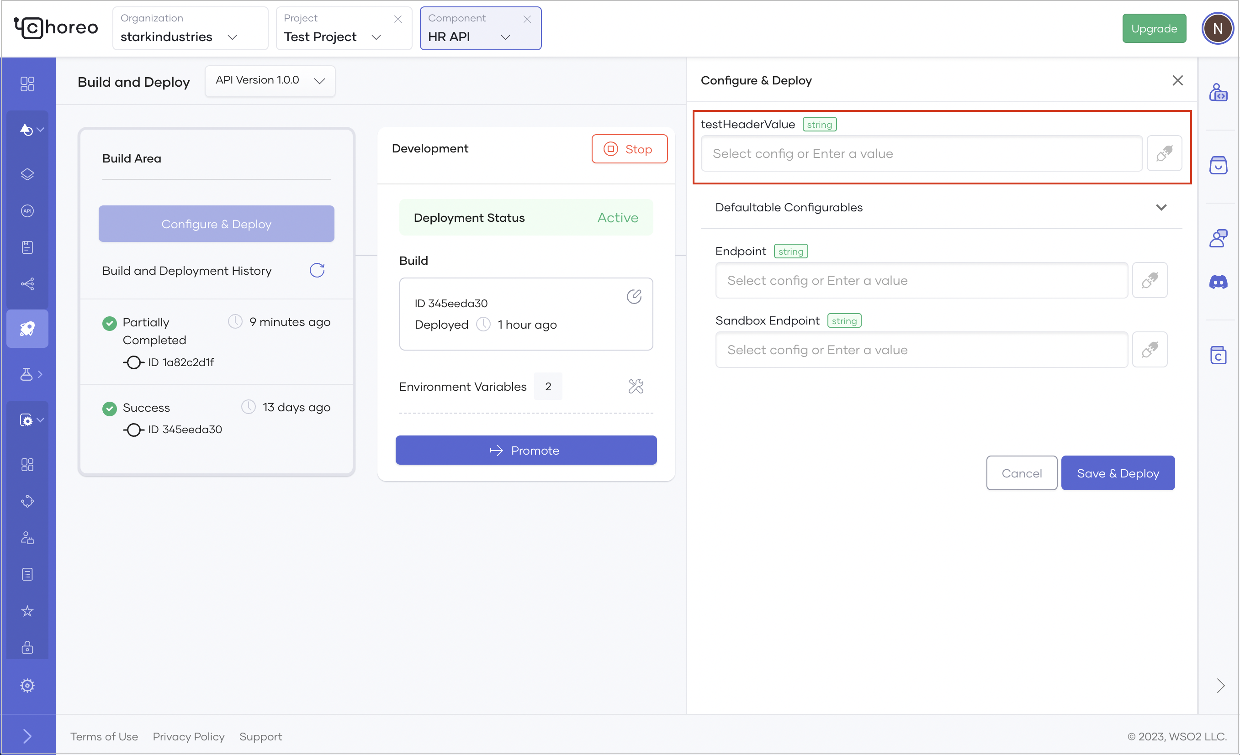Click the edit icon in Build ID card
The width and height of the screenshot is (1240, 755).
pos(634,297)
